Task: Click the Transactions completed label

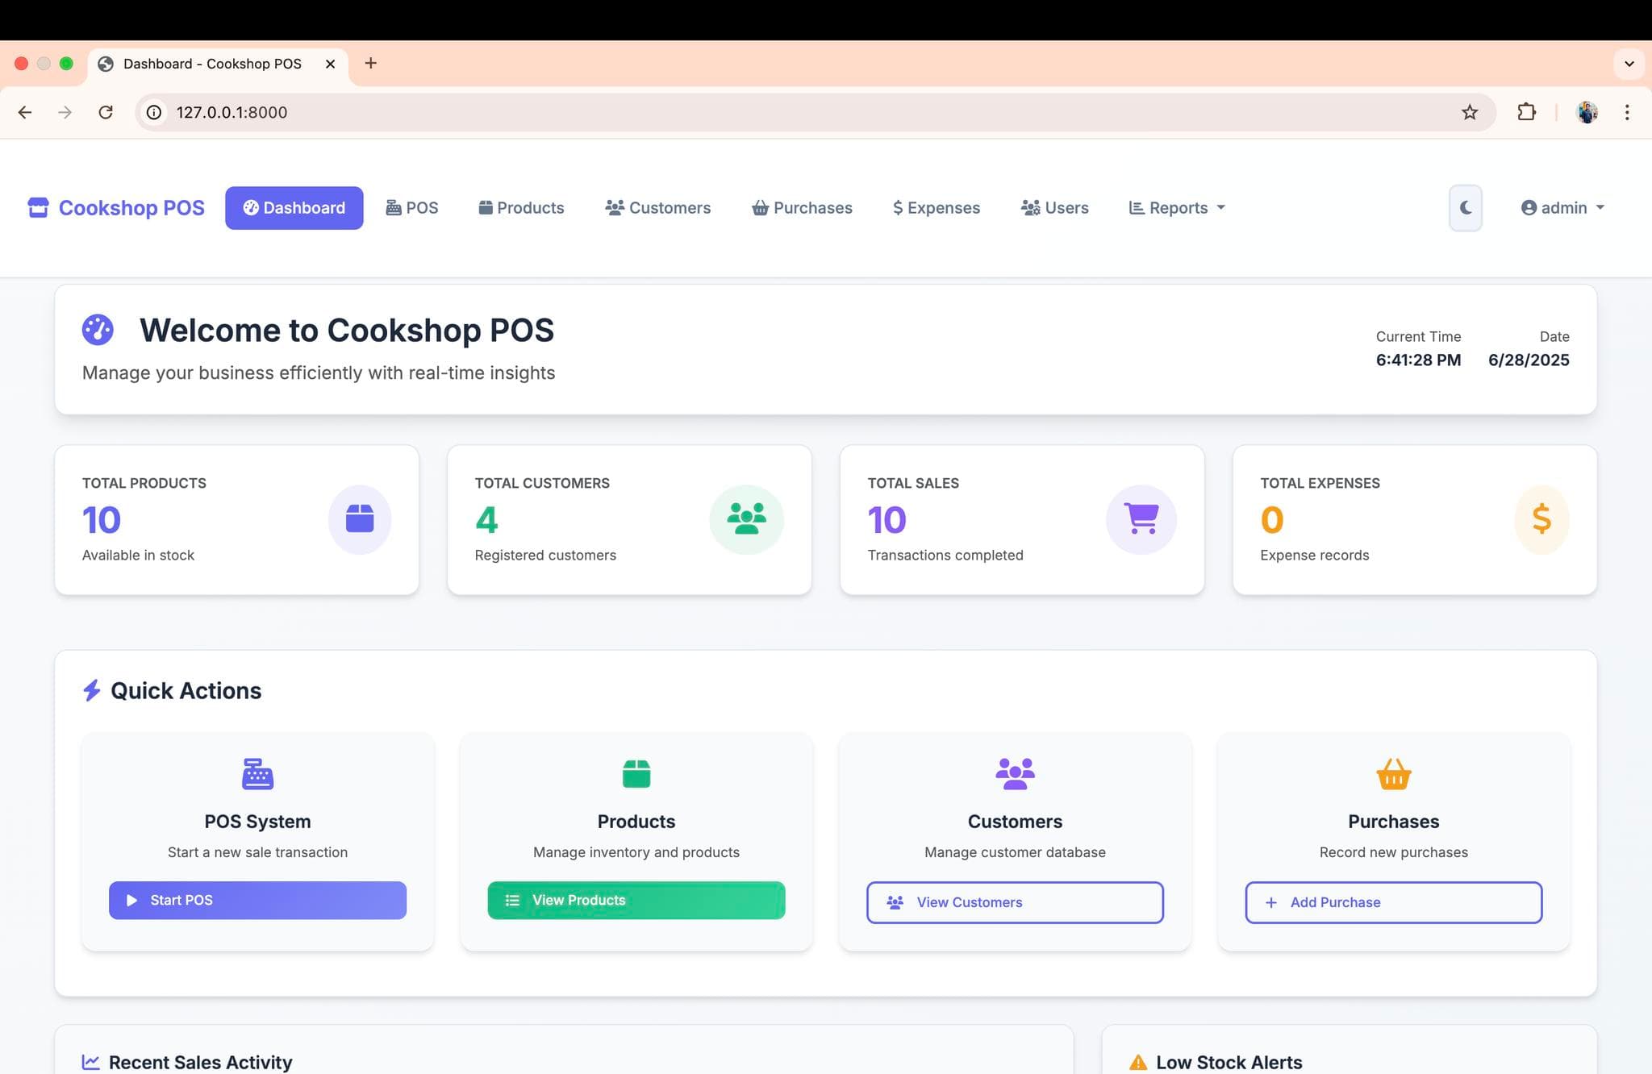Action: [x=945, y=556]
